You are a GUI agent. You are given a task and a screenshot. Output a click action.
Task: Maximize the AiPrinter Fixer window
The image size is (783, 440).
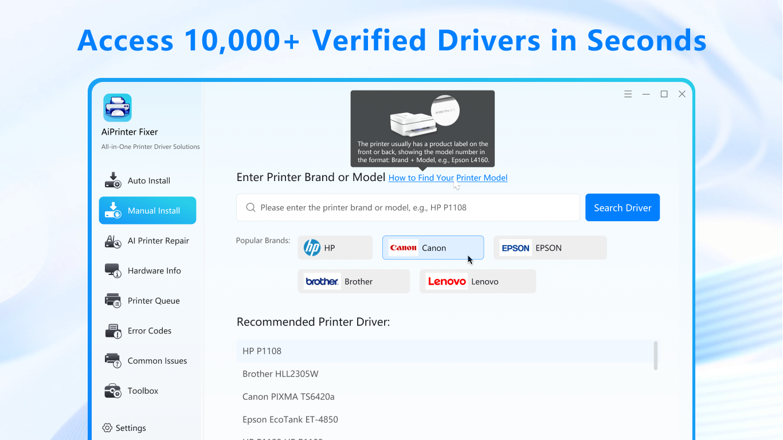[664, 94]
